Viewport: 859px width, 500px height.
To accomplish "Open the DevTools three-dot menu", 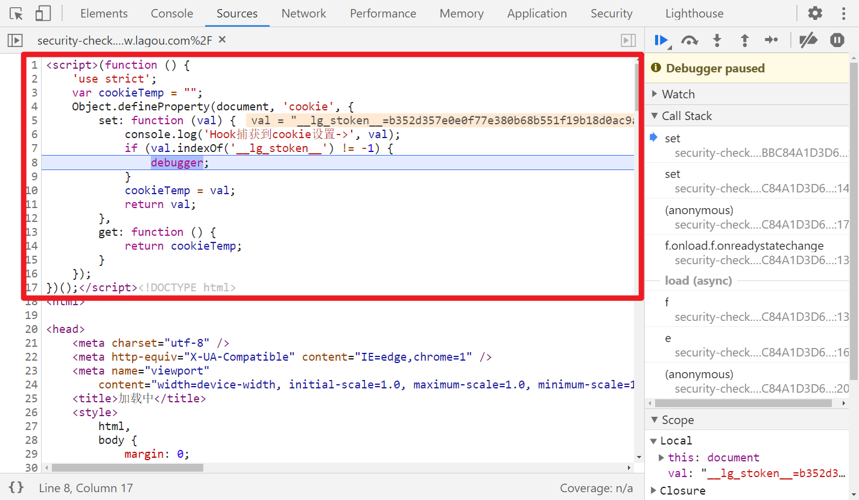I will 843,13.
